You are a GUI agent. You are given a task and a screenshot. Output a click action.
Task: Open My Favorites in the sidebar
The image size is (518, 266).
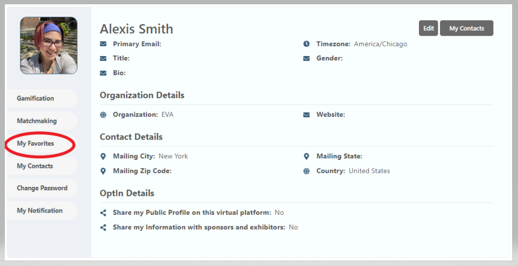point(36,144)
